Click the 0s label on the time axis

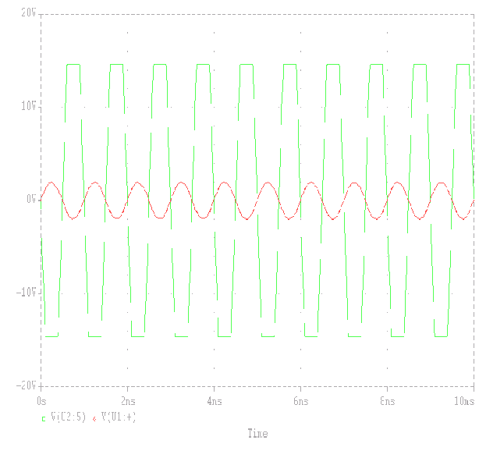(x=42, y=400)
